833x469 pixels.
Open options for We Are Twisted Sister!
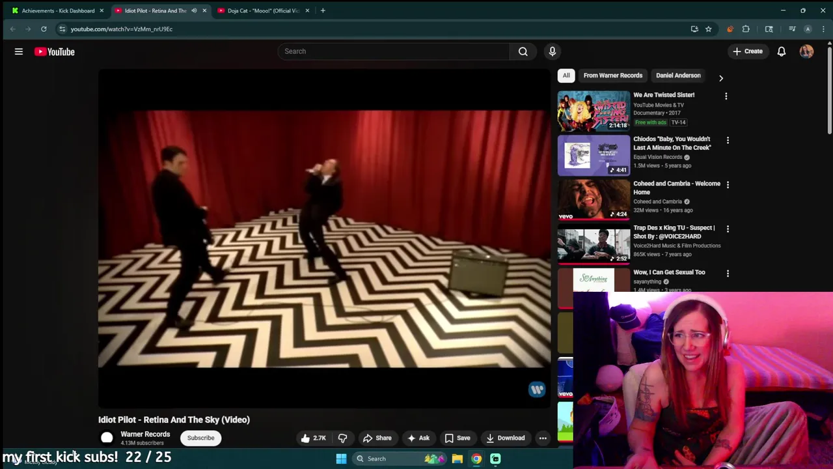click(x=726, y=96)
